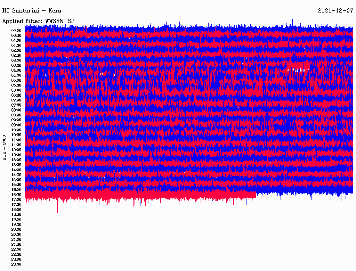Viewport: 356px width, 271px height.
Task: Click the 04:30 time label
Action: [x=16, y=75]
